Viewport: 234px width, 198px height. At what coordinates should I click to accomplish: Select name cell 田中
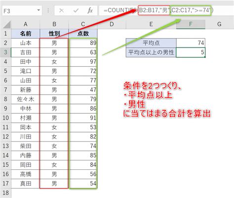click(x=26, y=62)
